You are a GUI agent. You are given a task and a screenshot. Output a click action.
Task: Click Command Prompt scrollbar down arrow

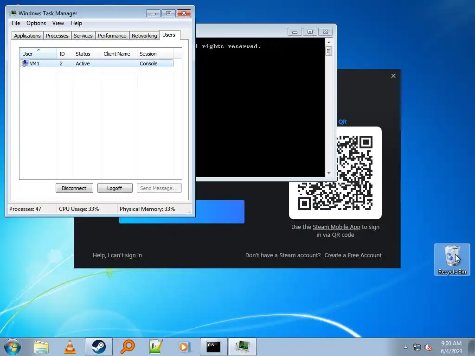tap(329, 173)
